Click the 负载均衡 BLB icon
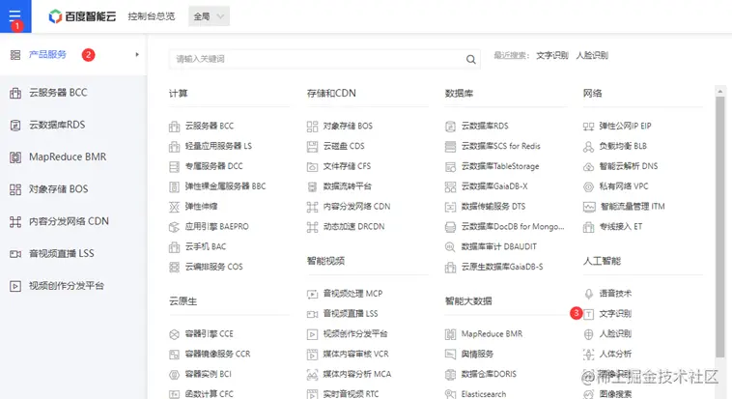732x399 pixels. [589, 146]
